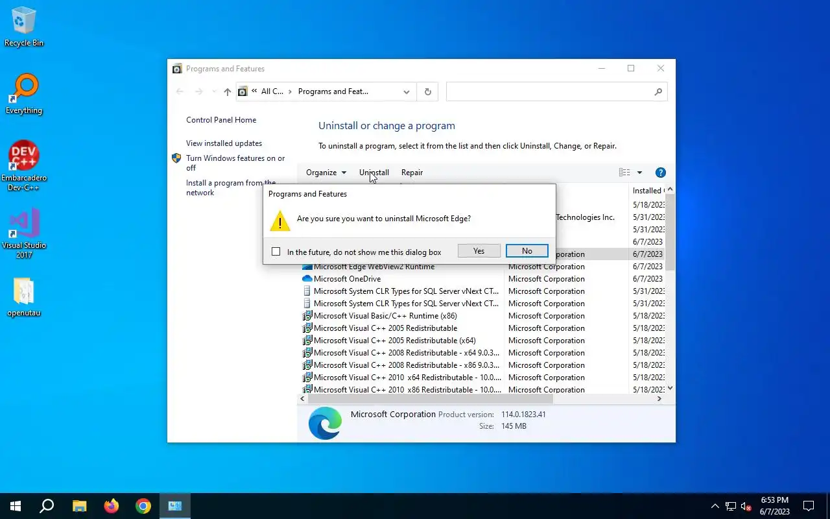Open File Explorer from taskbar
The width and height of the screenshot is (830, 519).
[79, 506]
